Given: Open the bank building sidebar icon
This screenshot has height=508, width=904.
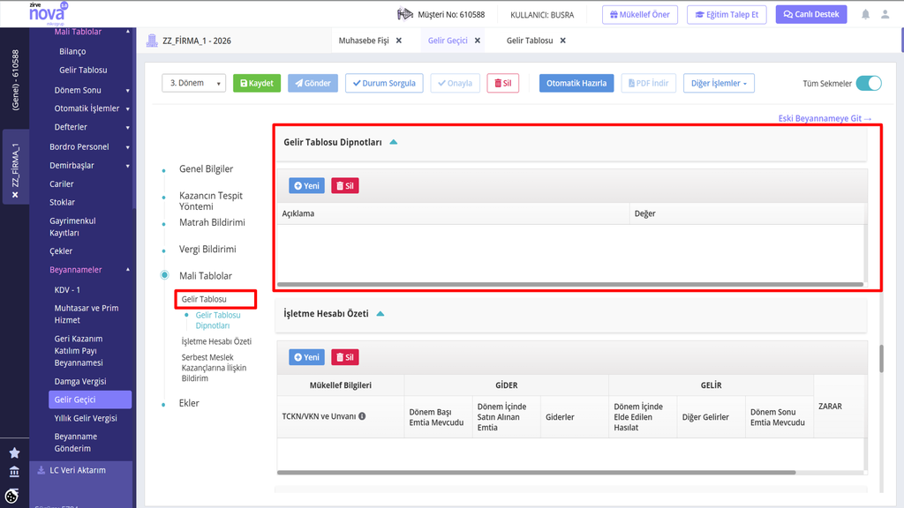Looking at the screenshot, I should pyautogui.click(x=14, y=473).
